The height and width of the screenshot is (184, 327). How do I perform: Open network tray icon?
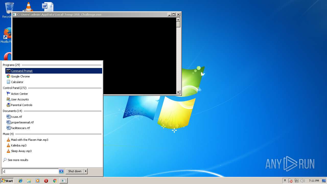click(x=297, y=181)
